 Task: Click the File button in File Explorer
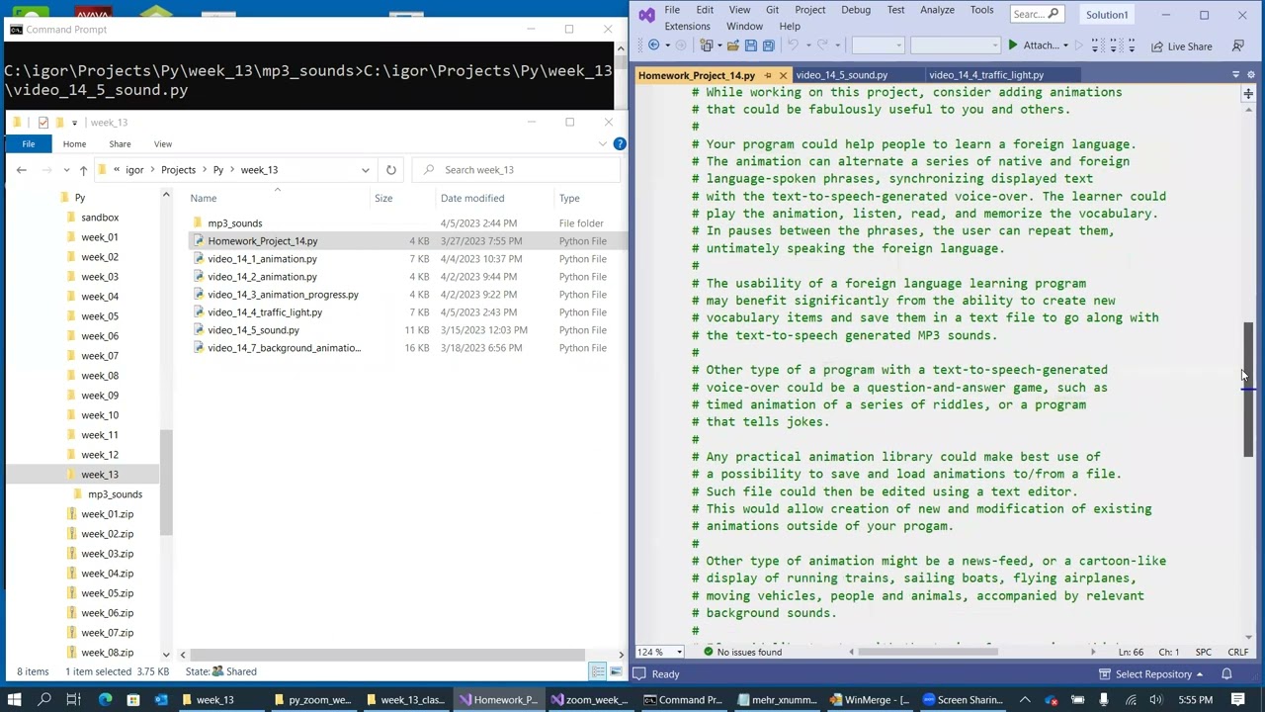(x=29, y=144)
